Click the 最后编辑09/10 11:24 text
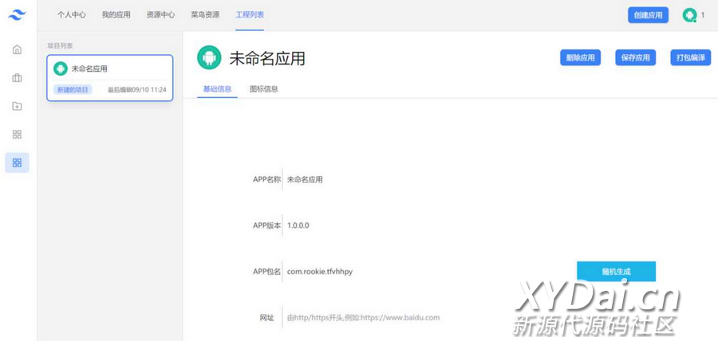The height and width of the screenshot is (341, 718). click(x=137, y=89)
